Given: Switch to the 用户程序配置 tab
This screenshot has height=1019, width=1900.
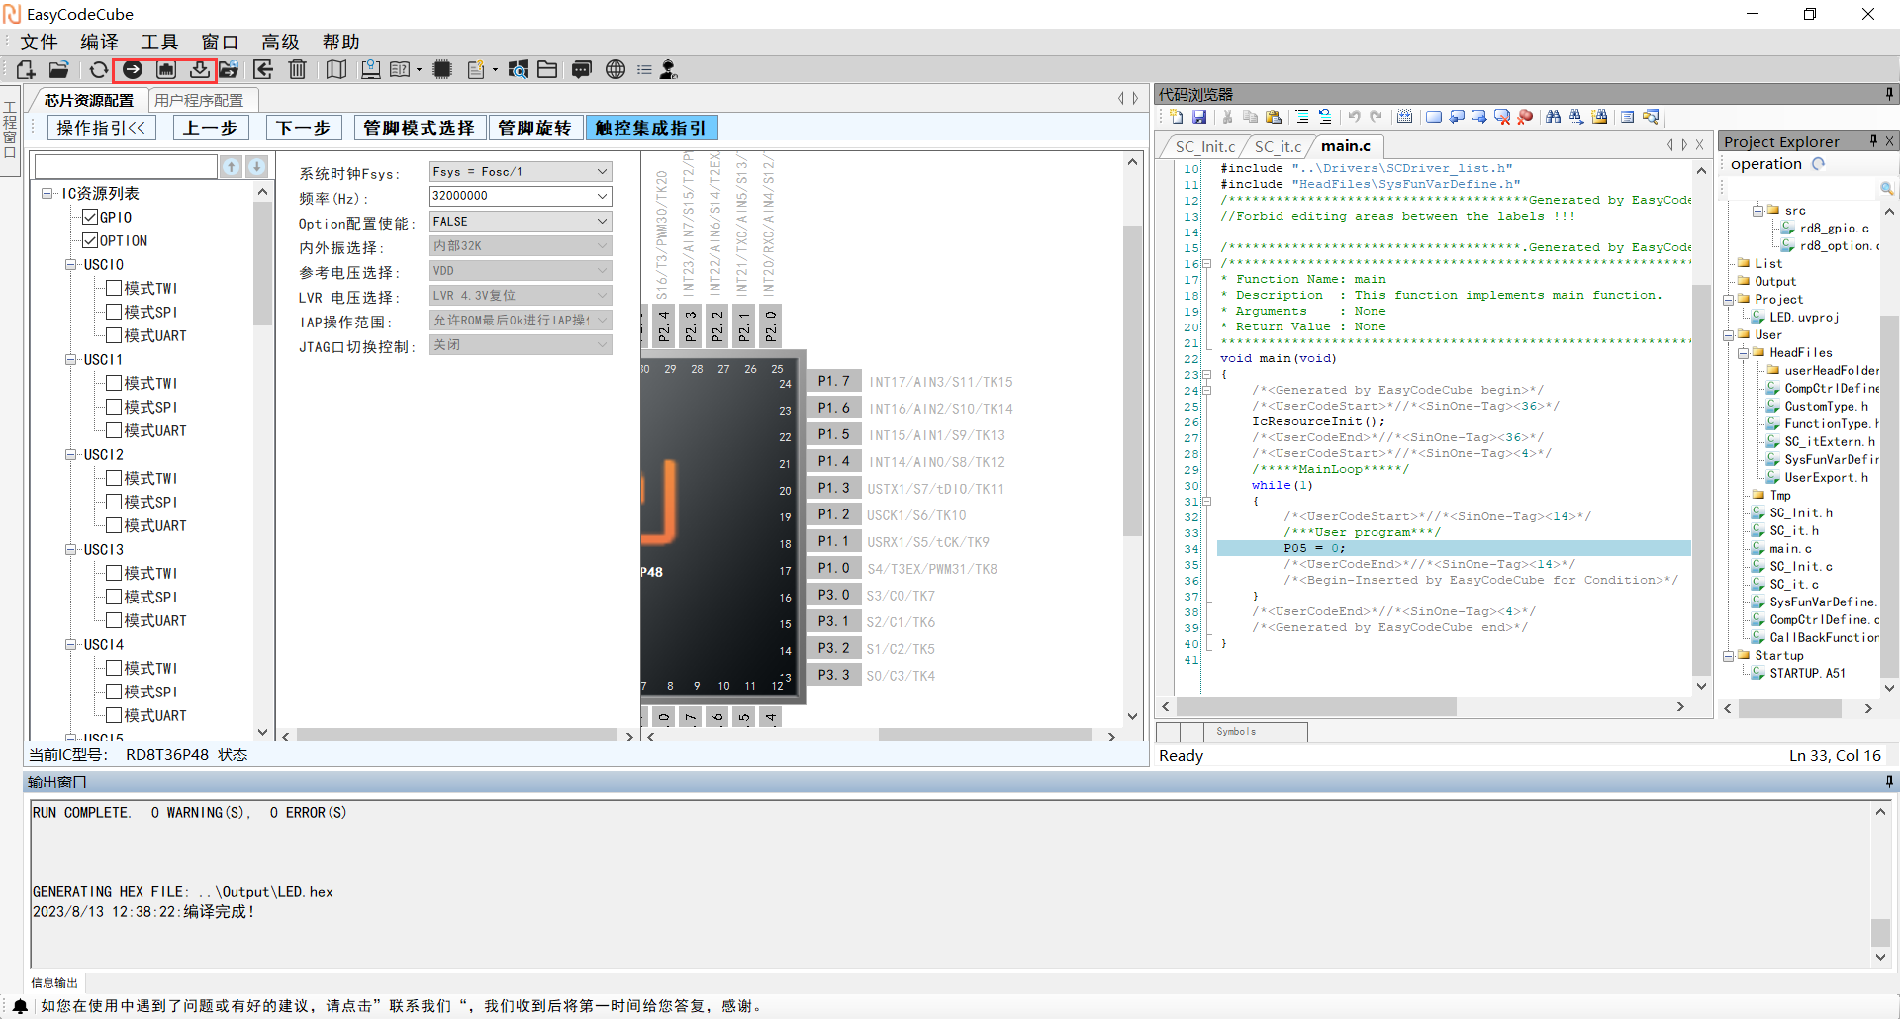Looking at the screenshot, I should (x=199, y=100).
